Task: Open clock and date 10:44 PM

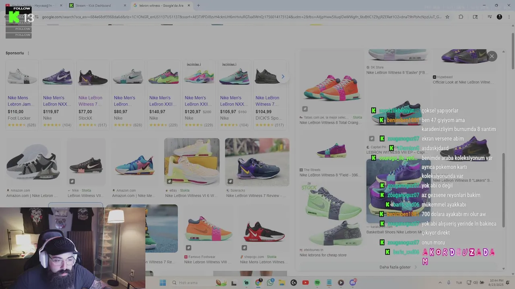Action: pos(497,283)
